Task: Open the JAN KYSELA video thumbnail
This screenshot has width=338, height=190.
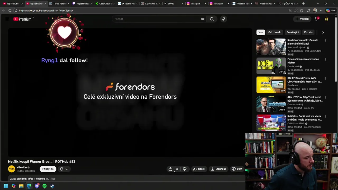Action: [271, 104]
